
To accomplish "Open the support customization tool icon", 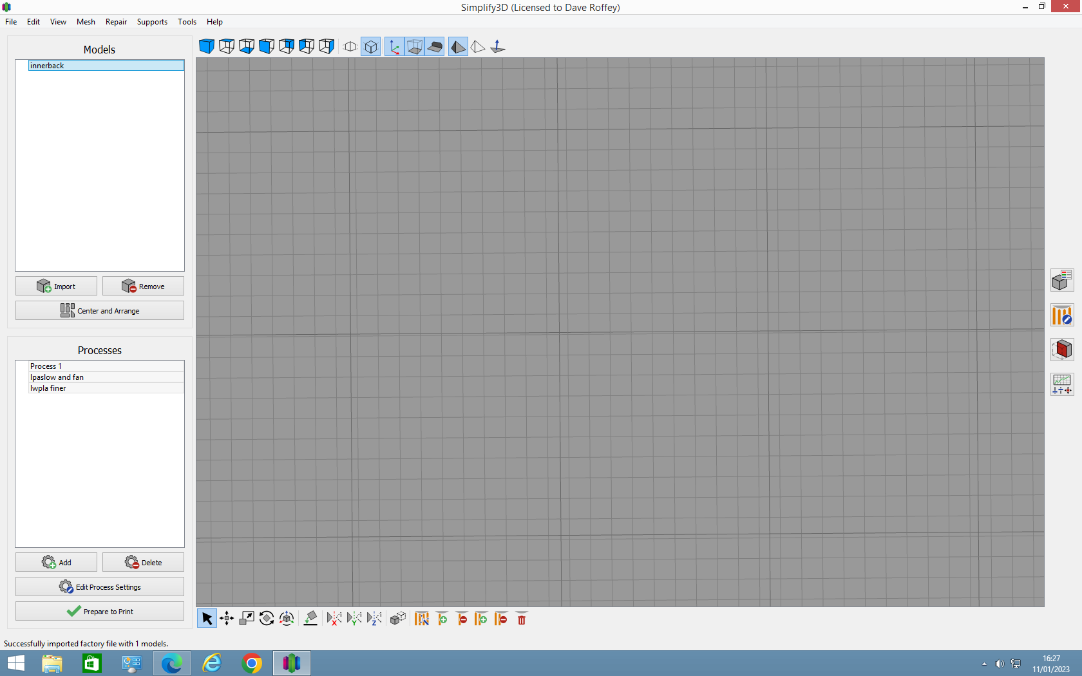I will point(1062,315).
